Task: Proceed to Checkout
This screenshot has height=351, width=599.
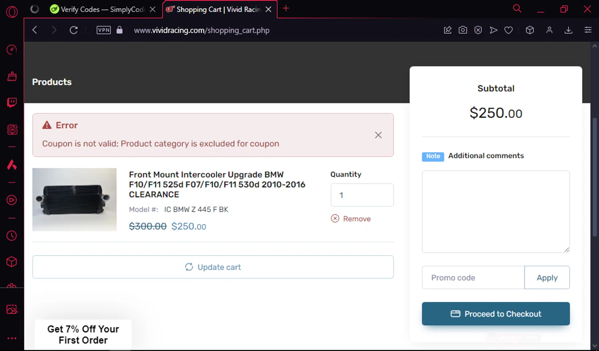Action: coord(496,314)
